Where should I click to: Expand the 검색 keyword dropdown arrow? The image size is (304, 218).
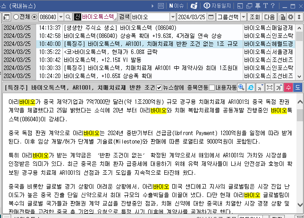point(173,17)
